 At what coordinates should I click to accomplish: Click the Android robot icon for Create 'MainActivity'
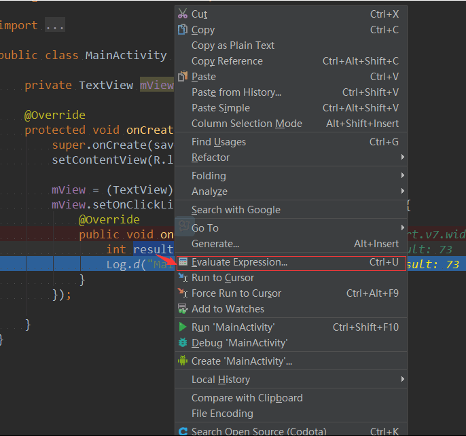click(x=183, y=361)
